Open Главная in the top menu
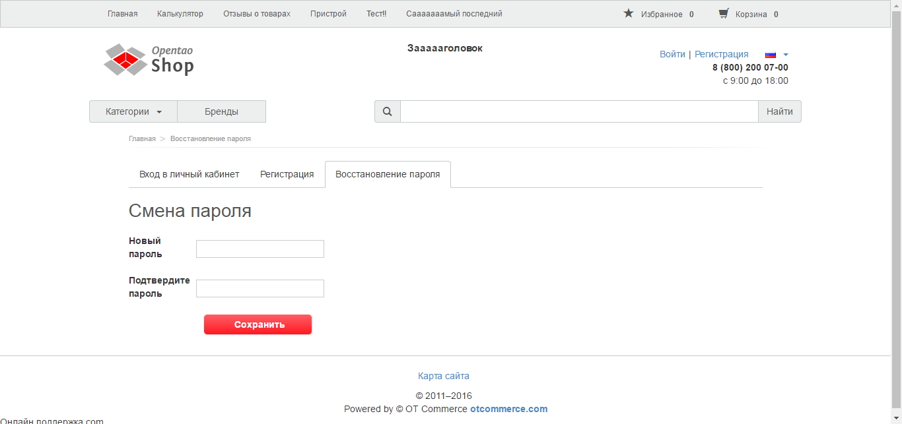Viewport: 902px width, 424px height. [x=123, y=14]
